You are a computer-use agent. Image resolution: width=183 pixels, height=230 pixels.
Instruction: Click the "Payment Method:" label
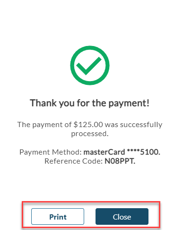51,152
